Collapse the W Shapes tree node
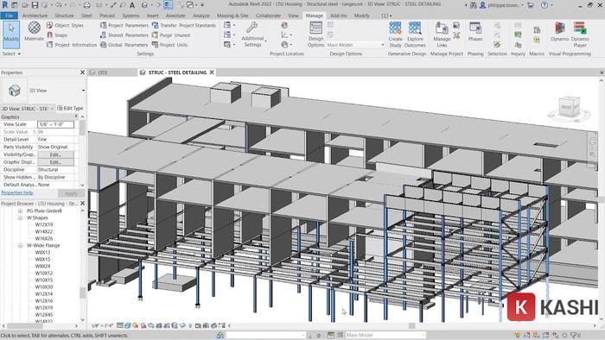The width and height of the screenshot is (605, 340). 20,218
